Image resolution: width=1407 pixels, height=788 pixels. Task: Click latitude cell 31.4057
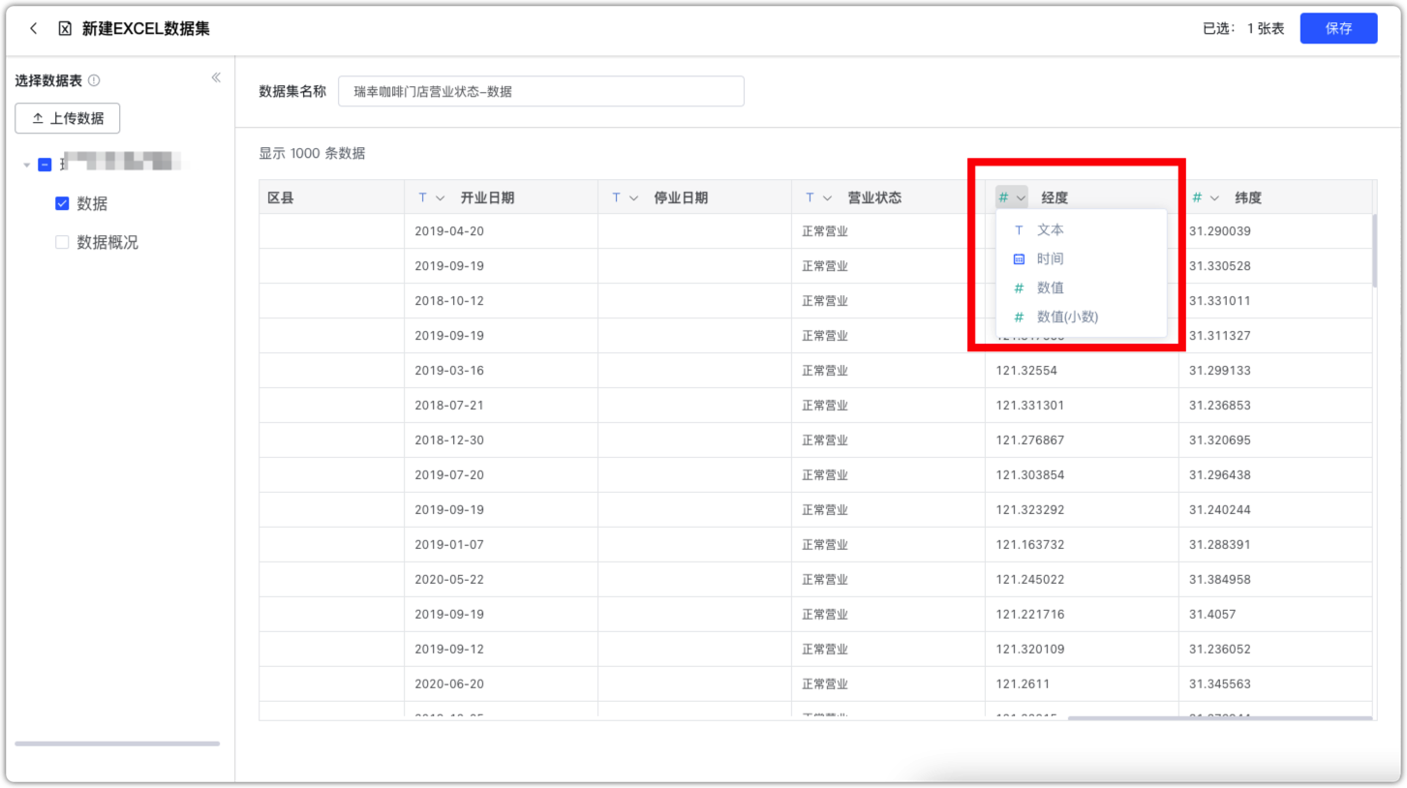click(x=1275, y=615)
